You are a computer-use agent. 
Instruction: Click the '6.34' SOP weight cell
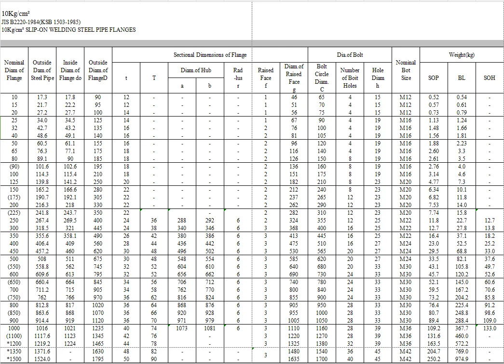pos(434,190)
